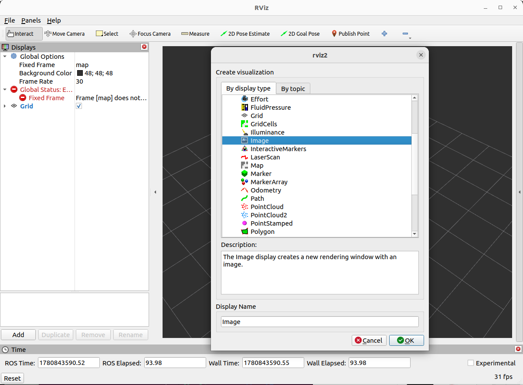Click the Reset time button

[12, 378]
